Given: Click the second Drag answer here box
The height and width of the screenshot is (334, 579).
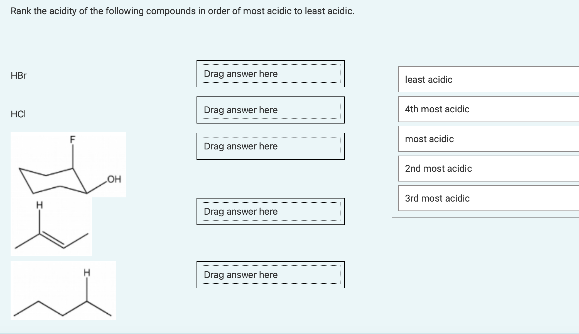Looking at the screenshot, I should [x=270, y=110].
